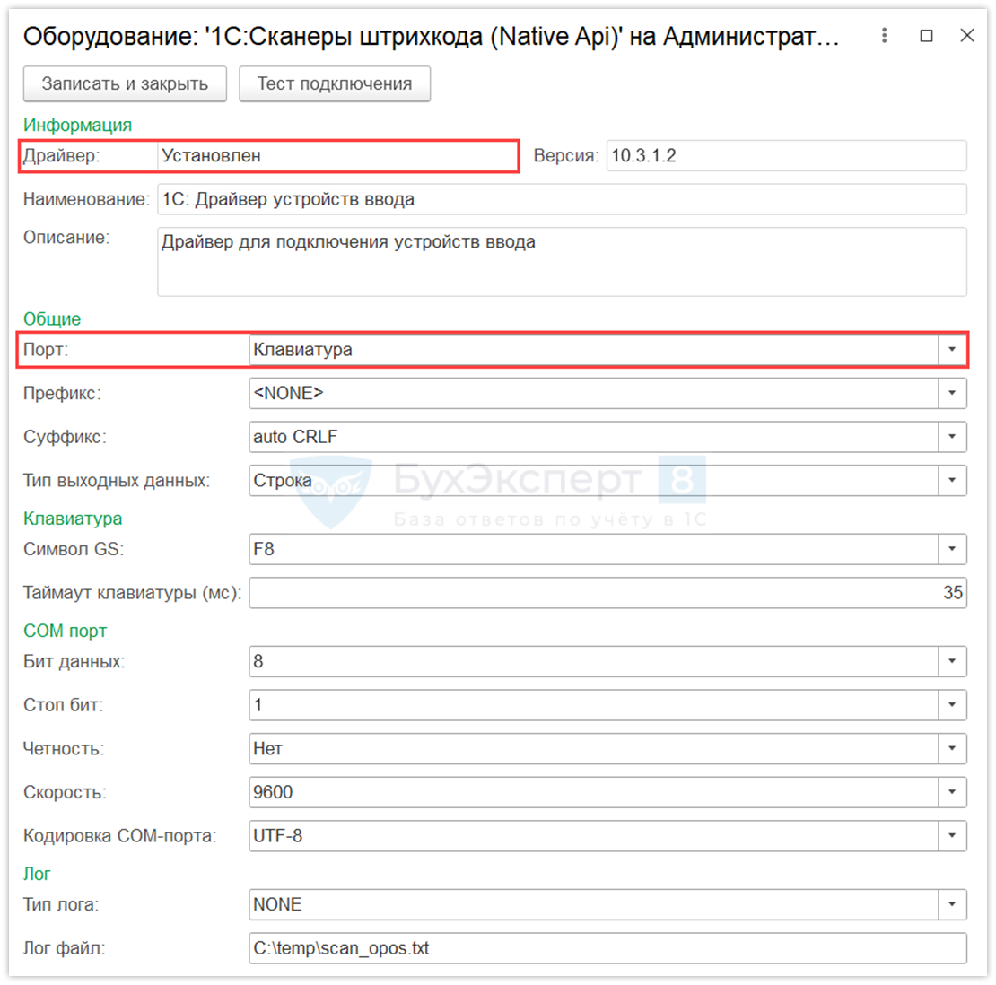Click the 'Префикс' field showing <NONE>
This screenshot has width=996, height=985.
coord(594,393)
